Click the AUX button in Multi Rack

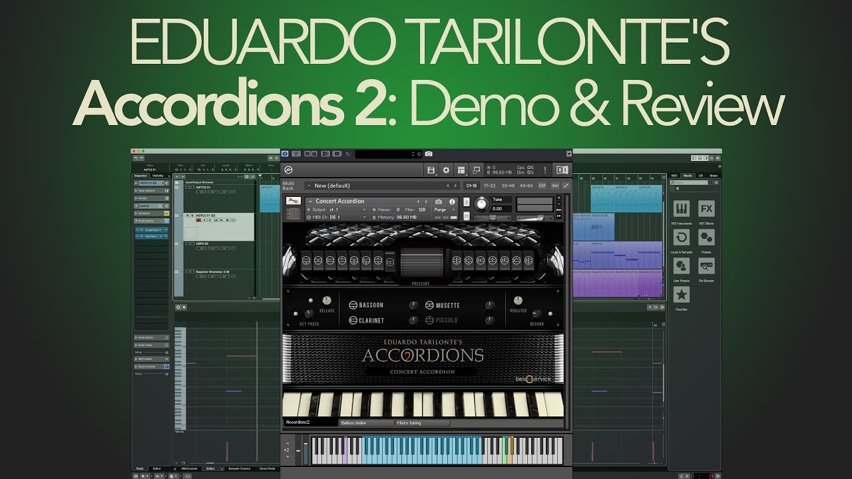point(554,186)
